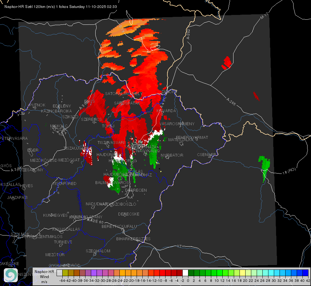Select the EDELENY label on the map
Screen dimensions: 311x286
(x=62, y=106)
